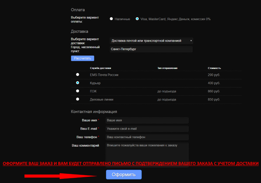Click до подъезда in Деловые линии row
The height and width of the screenshot is (183, 261).
[167, 99]
